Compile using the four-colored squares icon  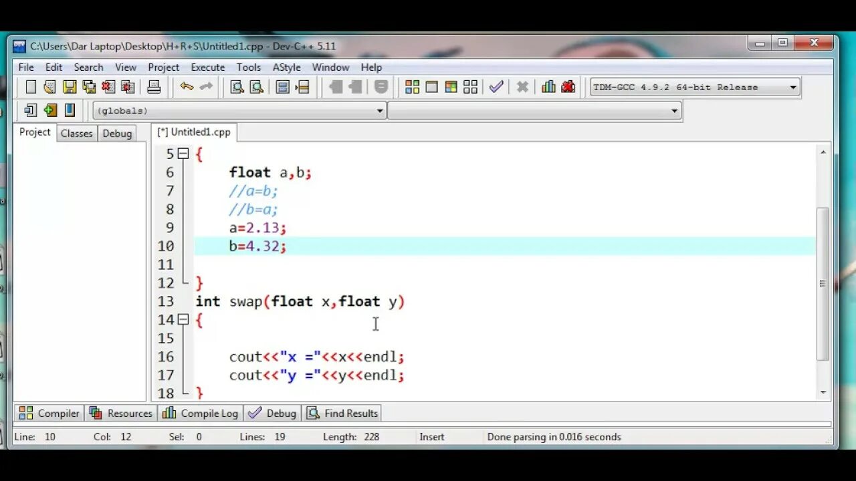(x=412, y=87)
